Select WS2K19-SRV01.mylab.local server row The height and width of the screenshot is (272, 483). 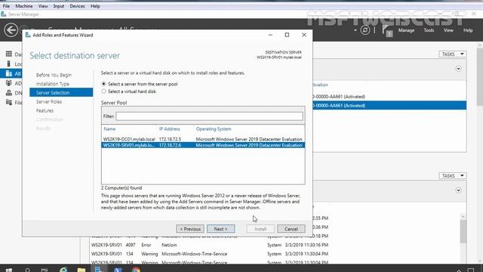click(x=203, y=145)
